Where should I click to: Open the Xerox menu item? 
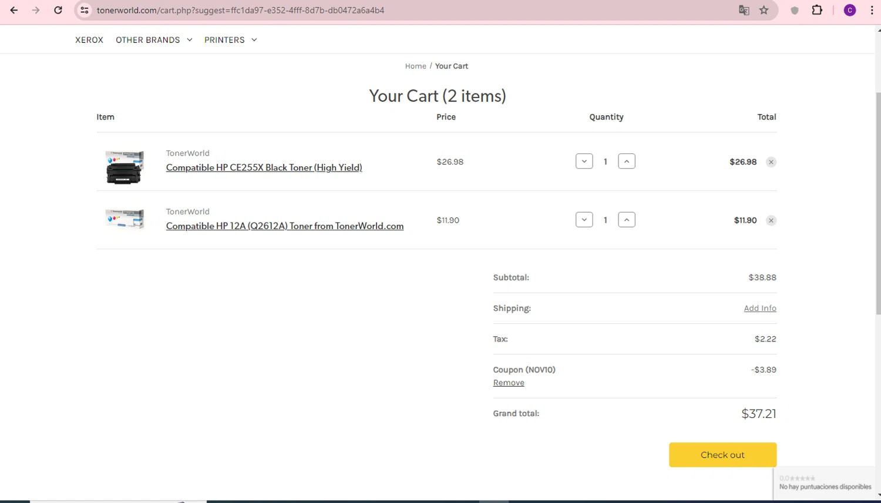(x=89, y=40)
